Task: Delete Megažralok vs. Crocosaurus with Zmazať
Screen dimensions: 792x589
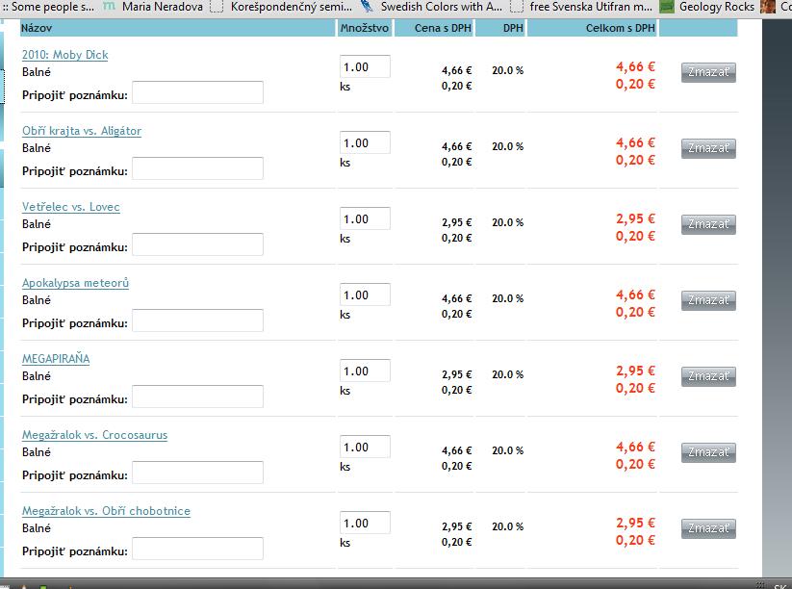Action: (x=708, y=452)
